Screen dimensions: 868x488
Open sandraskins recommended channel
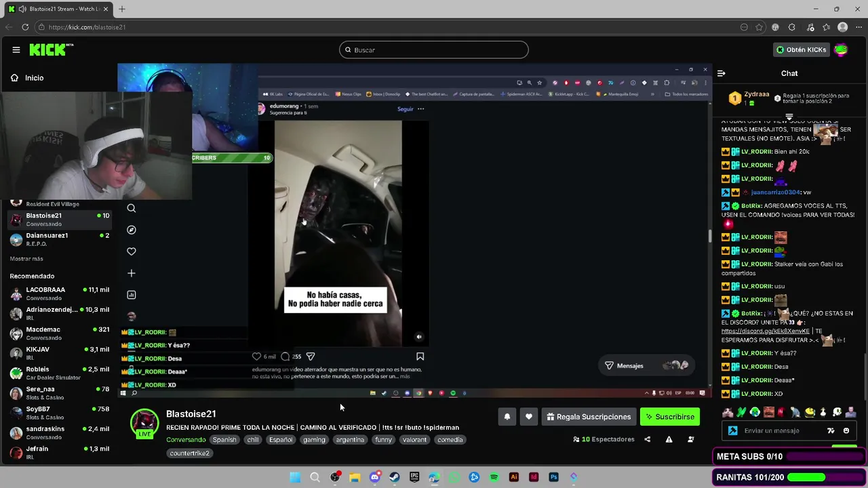pos(60,432)
